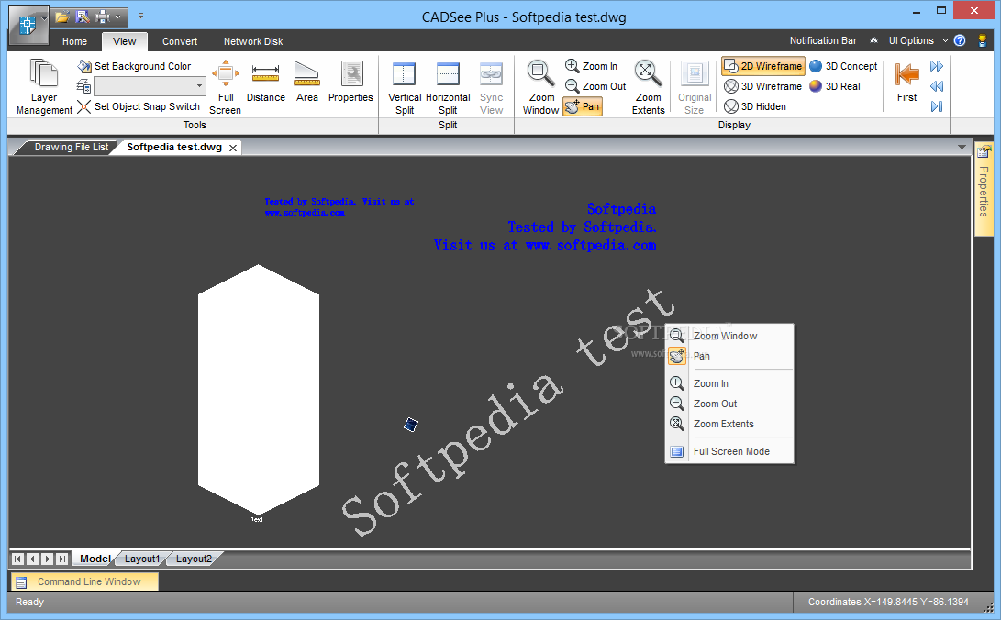Choose Zoom Extents in context menu
The width and height of the screenshot is (1001, 620).
tap(729, 424)
